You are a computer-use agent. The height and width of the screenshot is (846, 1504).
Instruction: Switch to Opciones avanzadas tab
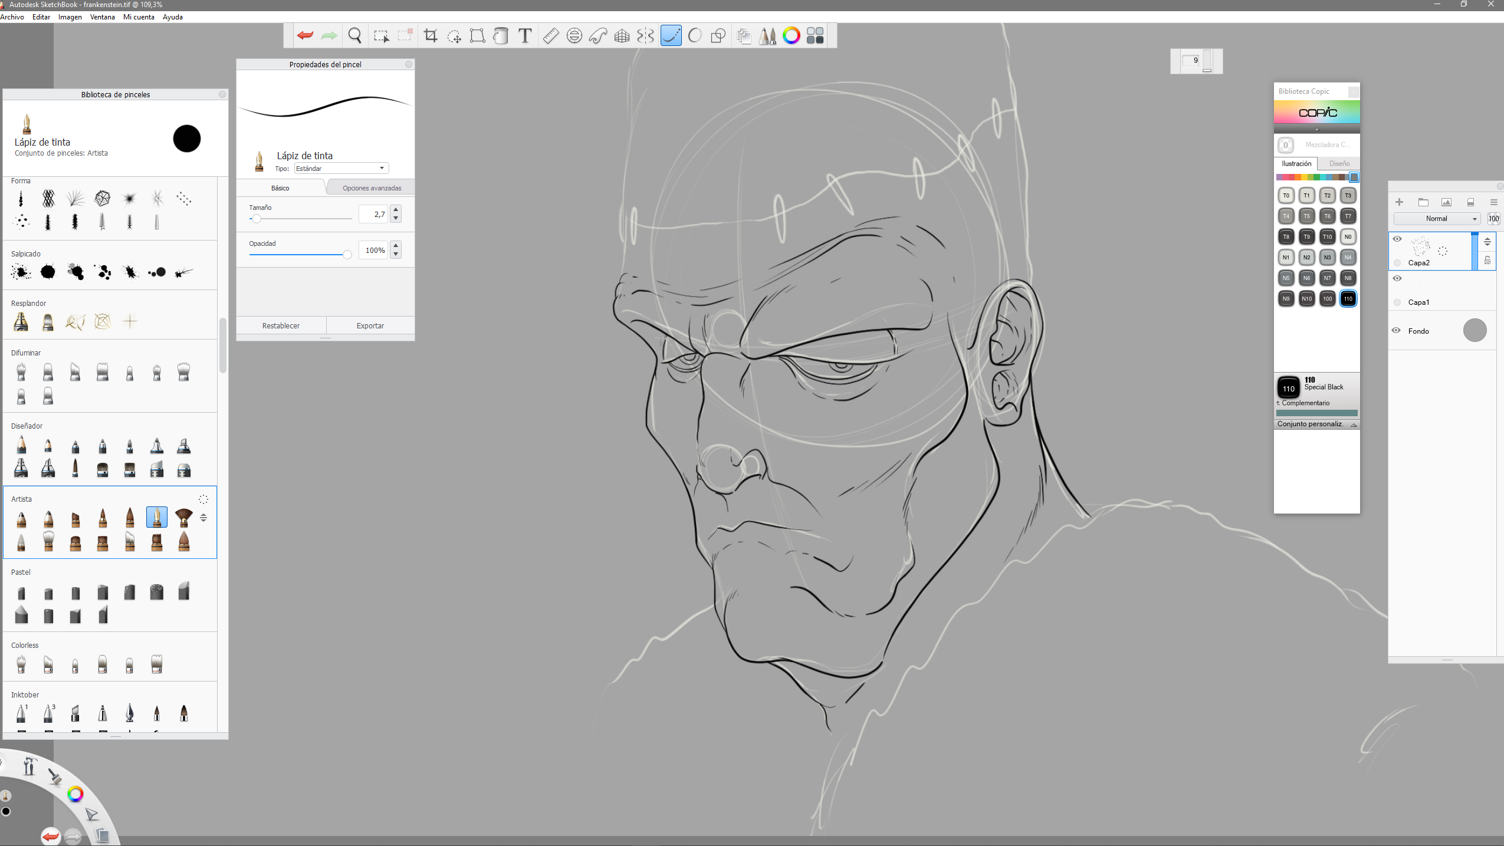pos(372,188)
